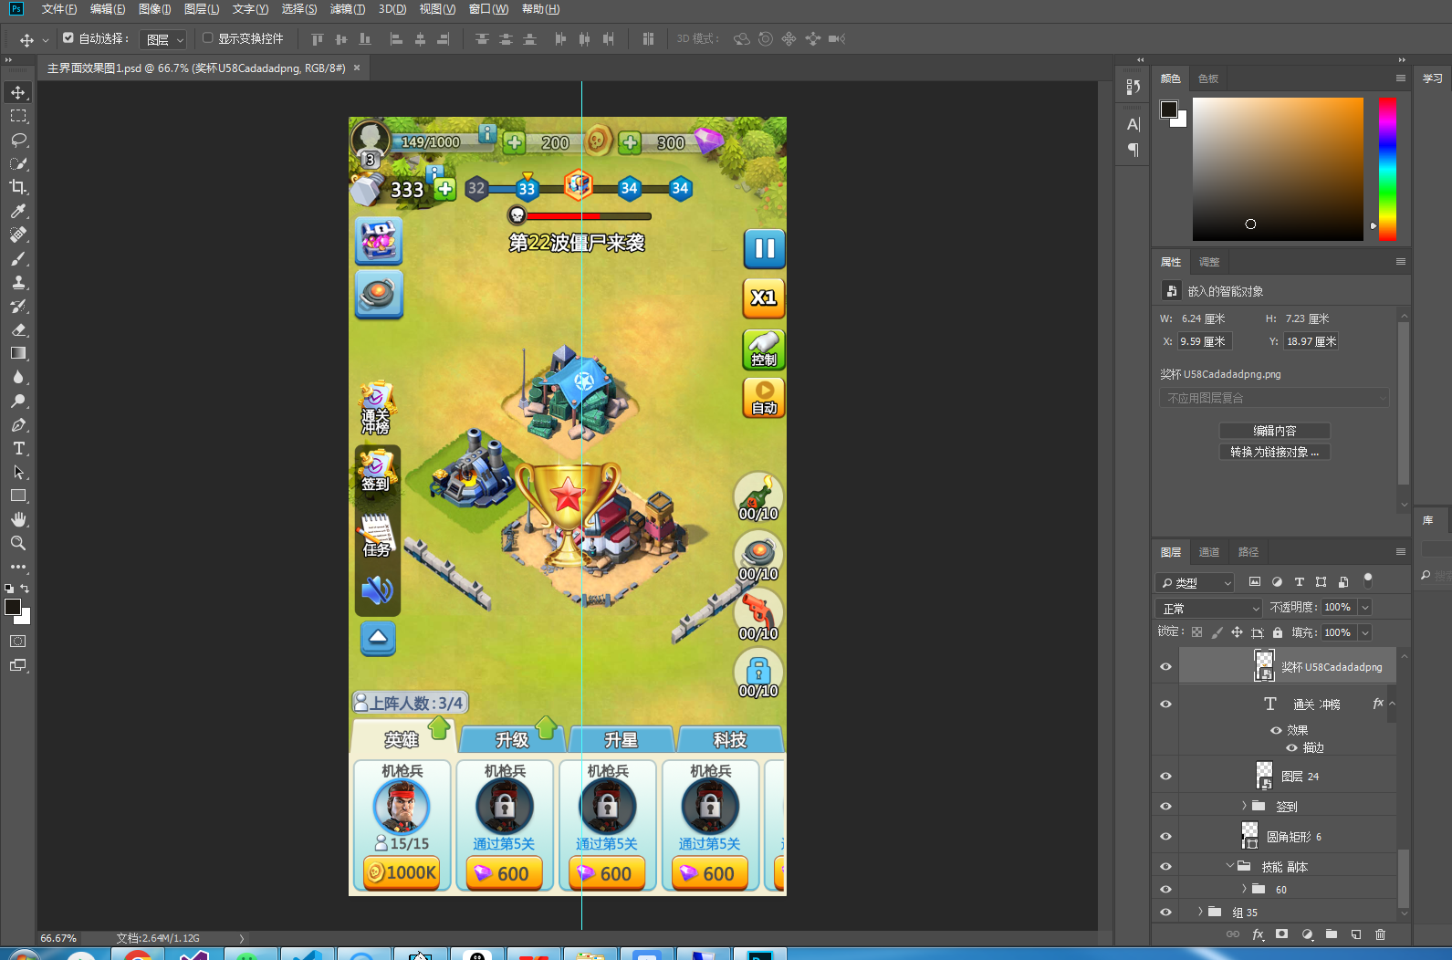
Task: Uncheck the 自动选择 checkbox
Action: 68,38
